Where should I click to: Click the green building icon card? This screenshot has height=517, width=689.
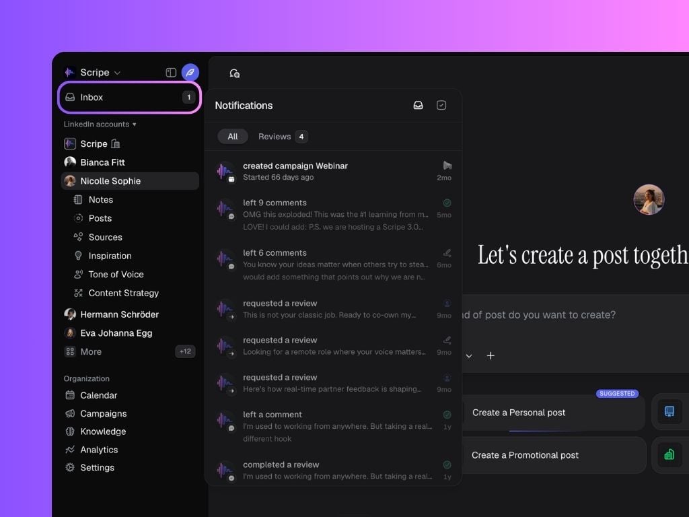pyautogui.click(x=669, y=454)
